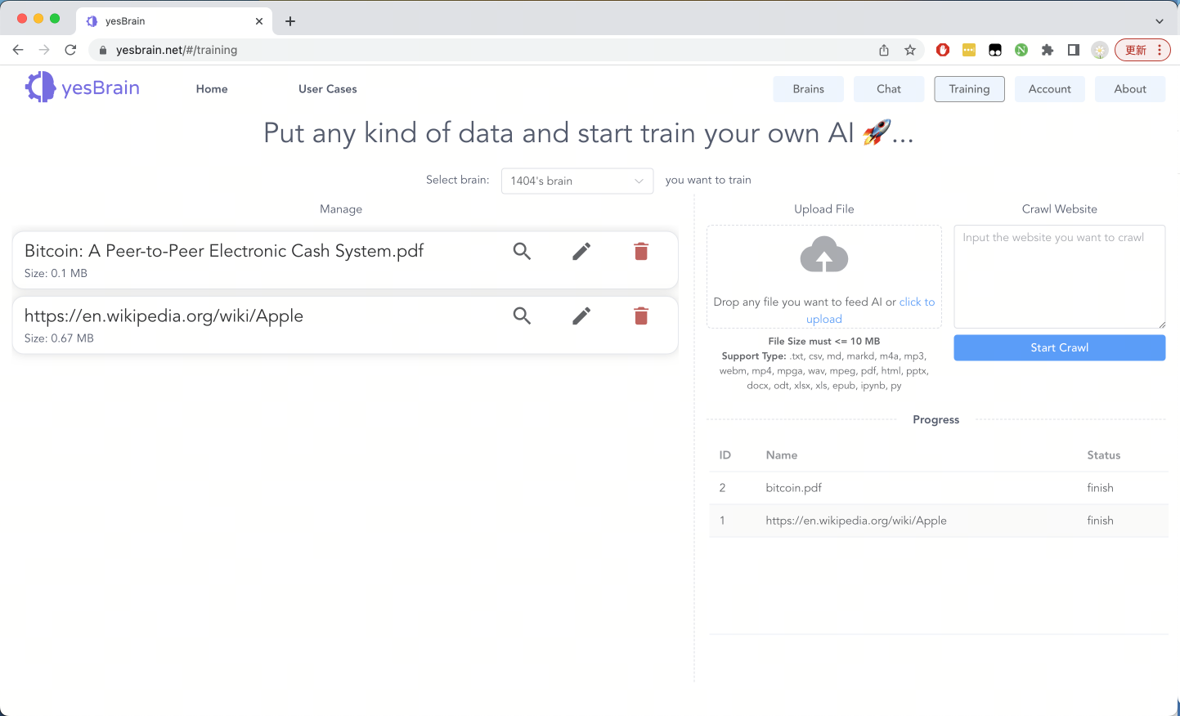Open the green circular extension icon
This screenshot has height=716, width=1180.
pos(1021,50)
